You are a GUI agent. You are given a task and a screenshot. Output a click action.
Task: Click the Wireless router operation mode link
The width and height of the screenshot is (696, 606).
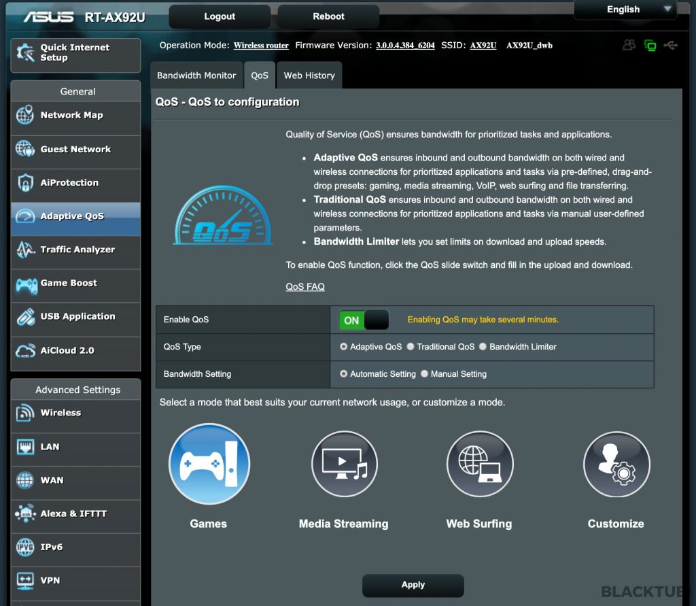point(261,46)
